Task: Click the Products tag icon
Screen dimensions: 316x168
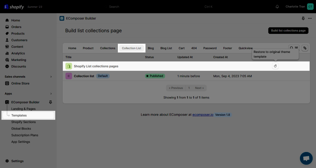Action: [x=7, y=33]
